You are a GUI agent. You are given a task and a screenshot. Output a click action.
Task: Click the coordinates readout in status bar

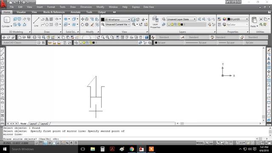point(16,143)
